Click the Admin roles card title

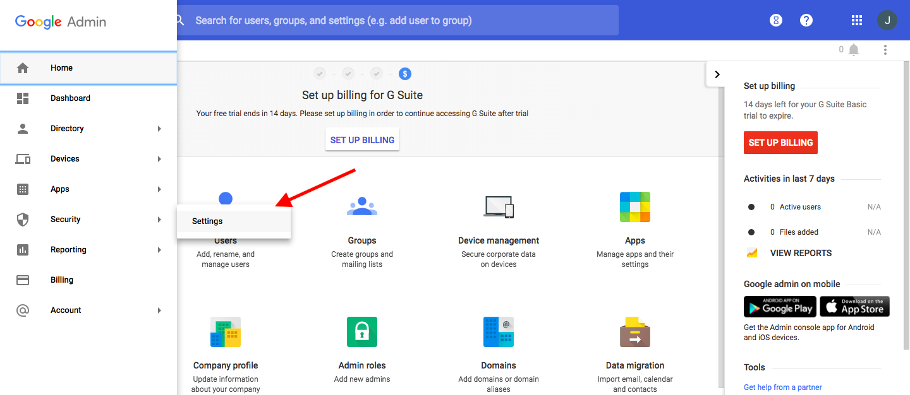(362, 365)
